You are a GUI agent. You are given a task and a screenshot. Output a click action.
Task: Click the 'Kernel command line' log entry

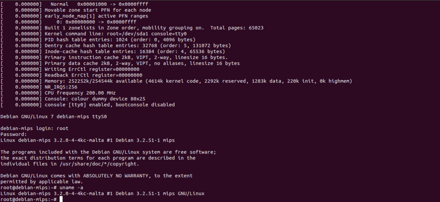[94, 34]
